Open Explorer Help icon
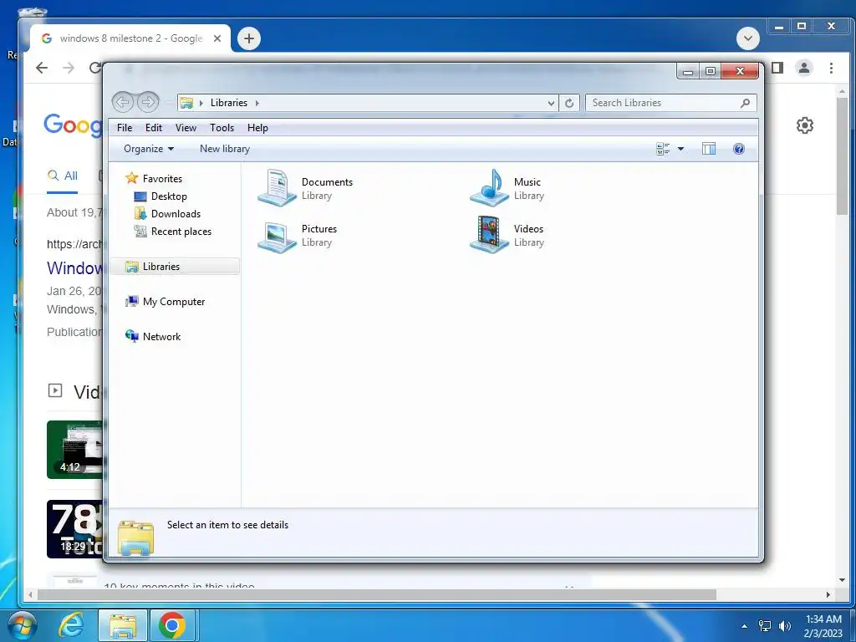The width and height of the screenshot is (856, 642). pos(739,149)
